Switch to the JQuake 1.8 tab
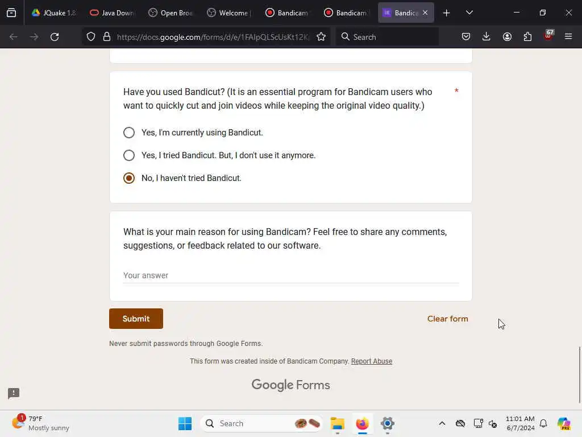Screen dimensions: 582x437 [54, 13]
